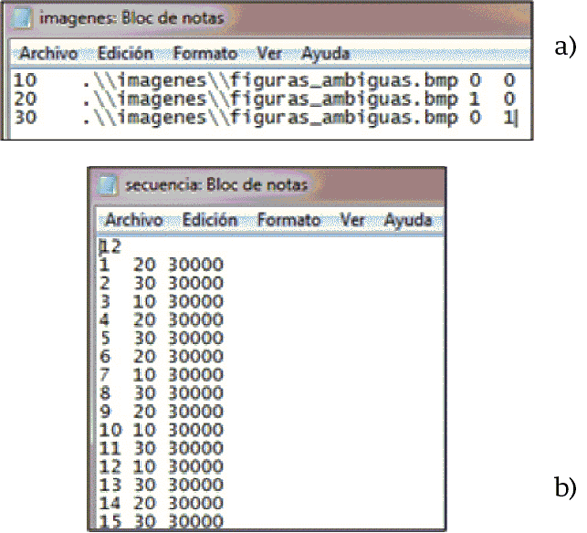Open Edición menu in imagenes window
The image size is (587, 533).
tap(125, 53)
